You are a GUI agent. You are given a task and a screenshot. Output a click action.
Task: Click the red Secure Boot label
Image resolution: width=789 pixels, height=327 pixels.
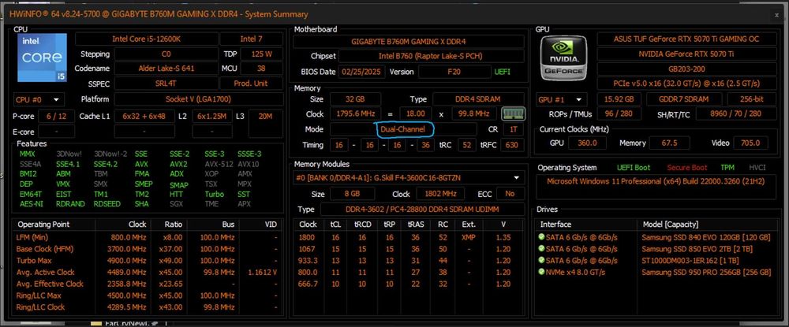pos(687,168)
